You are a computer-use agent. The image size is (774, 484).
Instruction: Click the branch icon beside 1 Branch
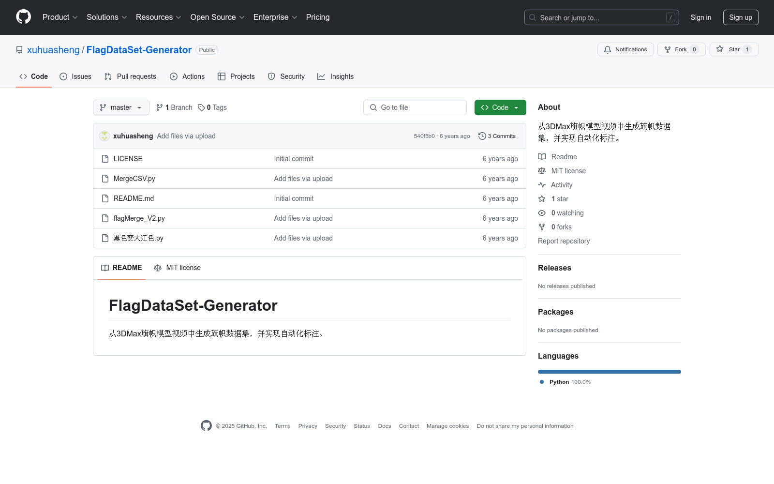point(160,107)
